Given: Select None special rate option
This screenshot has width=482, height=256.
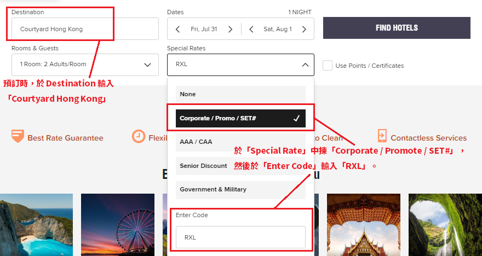Looking at the screenshot, I should click(x=240, y=94).
